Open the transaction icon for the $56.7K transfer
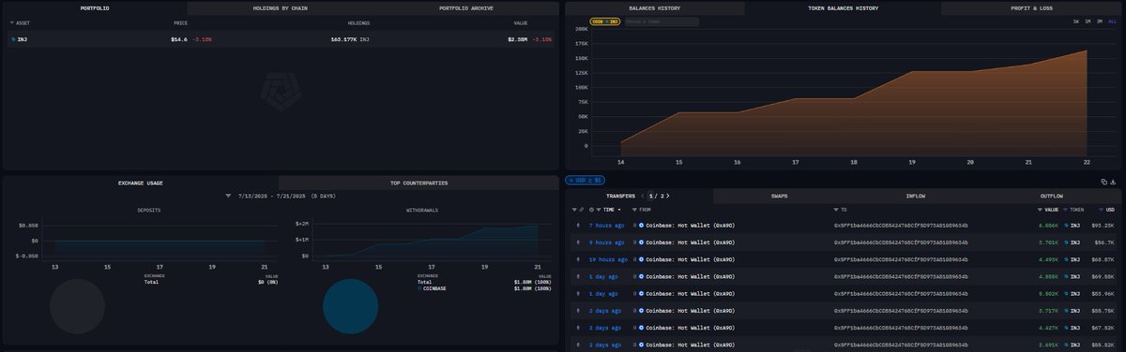Image resolution: width=1126 pixels, height=352 pixels. coord(578,242)
